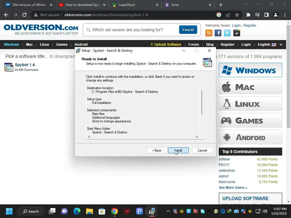The image size is (291, 218).
Task: Open the Android category banner
Action: pos(250,137)
